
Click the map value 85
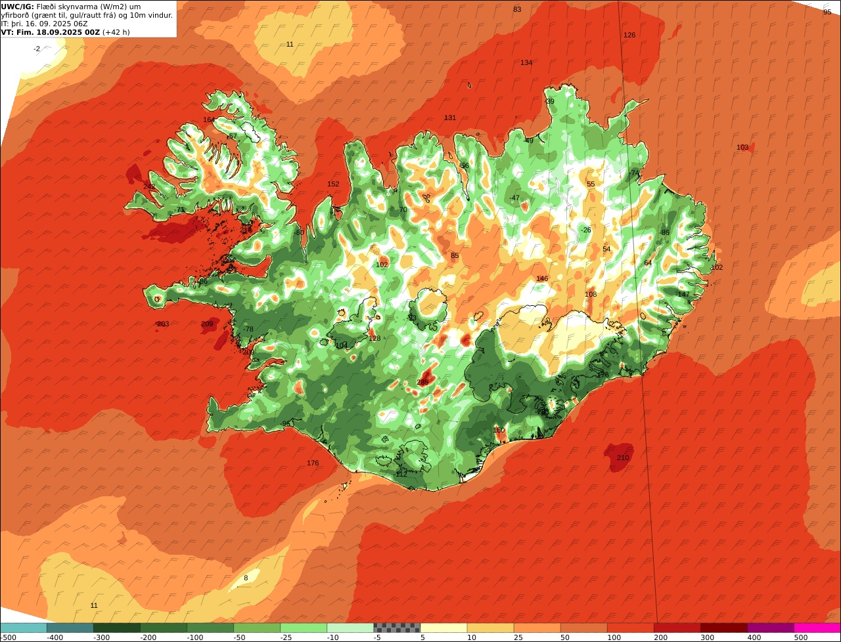click(455, 255)
